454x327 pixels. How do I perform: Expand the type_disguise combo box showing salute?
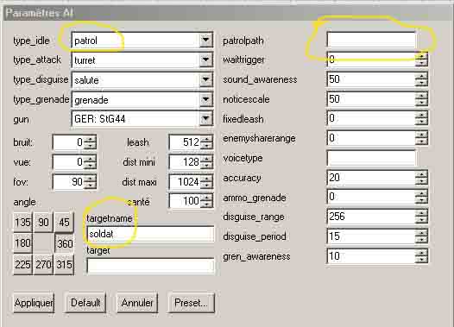click(x=206, y=79)
